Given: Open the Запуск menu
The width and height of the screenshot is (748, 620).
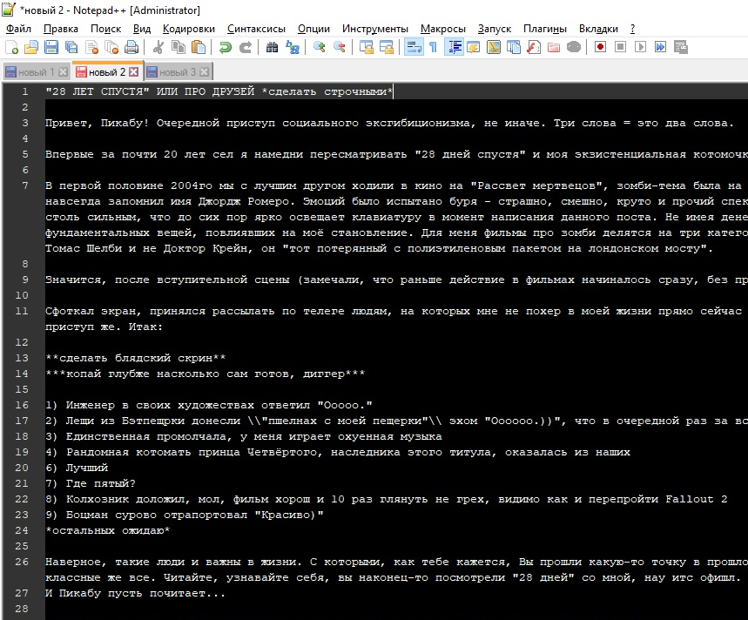Looking at the screenshot, I should tap(495, 29).
